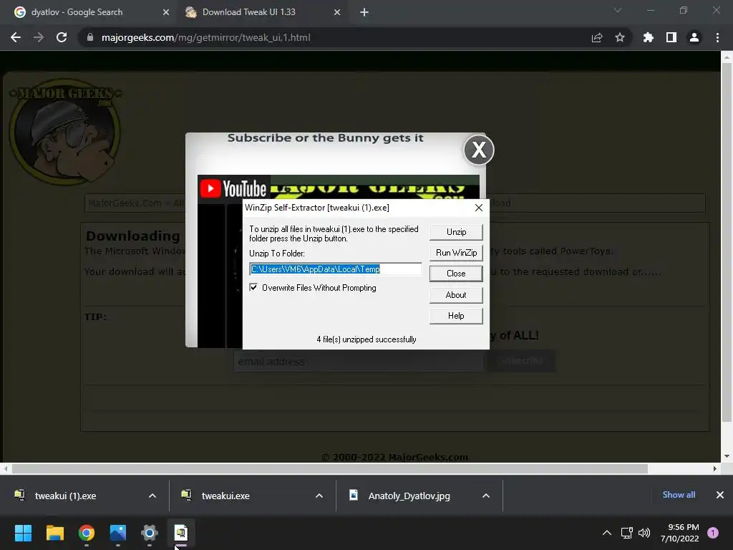Click Chrome icon in taskbar
Screen dimensions: 733x550
[87, 533]
